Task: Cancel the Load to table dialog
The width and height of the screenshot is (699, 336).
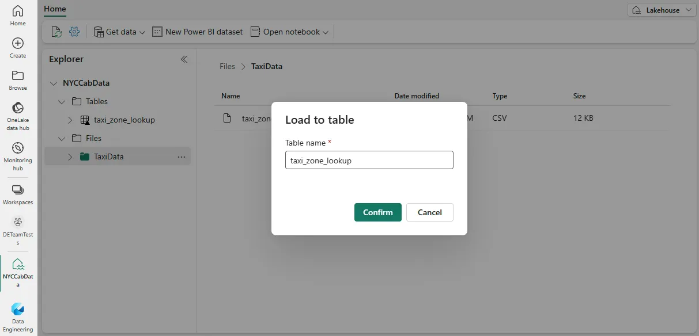Action: (429, 212)
